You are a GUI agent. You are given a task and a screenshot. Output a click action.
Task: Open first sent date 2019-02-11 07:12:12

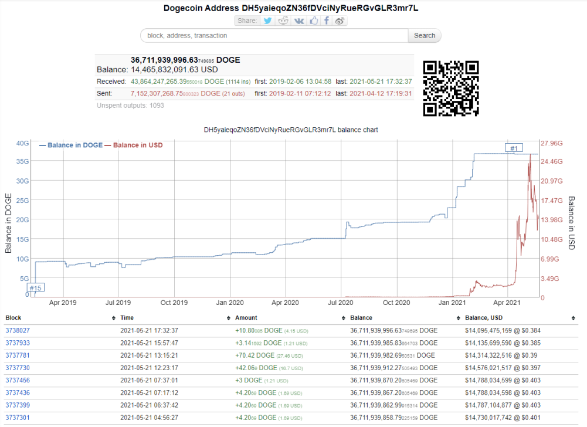pos(300,93)
